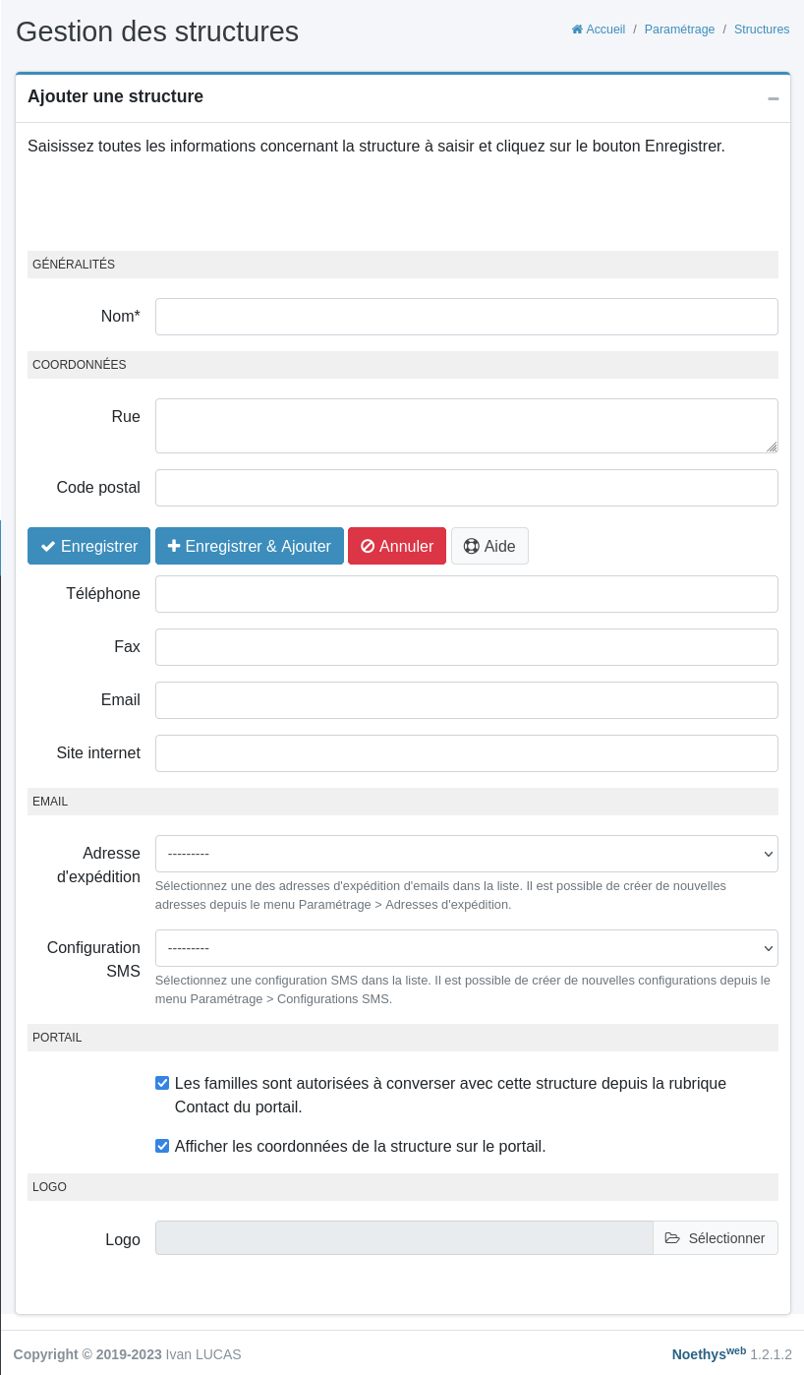The height and width of the screenshot is (1375, 804).
Task: Click the open-folder icon beside Sélectionner
Action: pos(672,1238)
